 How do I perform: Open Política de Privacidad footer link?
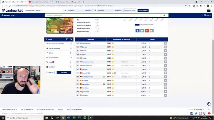click(x=45, y=110)
